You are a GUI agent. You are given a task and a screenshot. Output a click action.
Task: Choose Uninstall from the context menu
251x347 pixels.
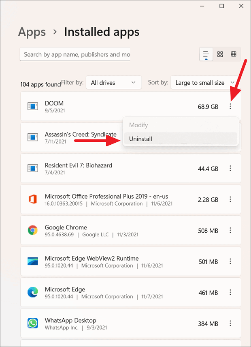[181, 139]
